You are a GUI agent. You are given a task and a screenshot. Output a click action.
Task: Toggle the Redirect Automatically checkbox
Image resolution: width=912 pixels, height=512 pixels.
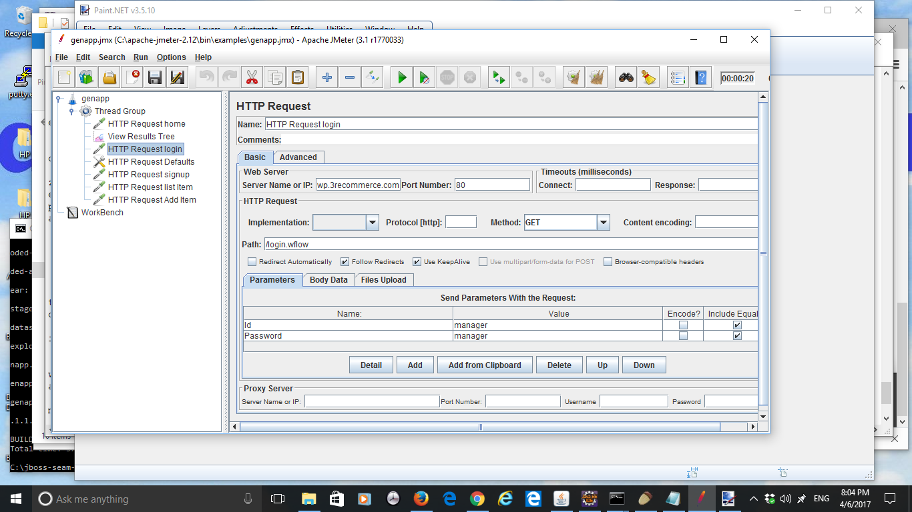252,262
